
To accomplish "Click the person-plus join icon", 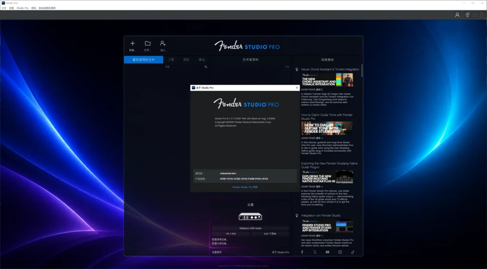I will click(x=163, y=43).
